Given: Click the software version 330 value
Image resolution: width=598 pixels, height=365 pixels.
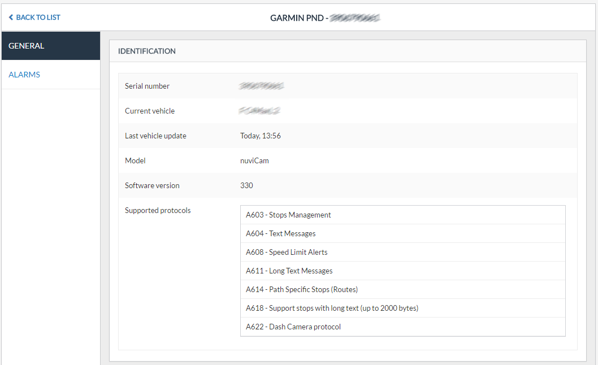Looking at the screenshot, I should click(246, 185).
